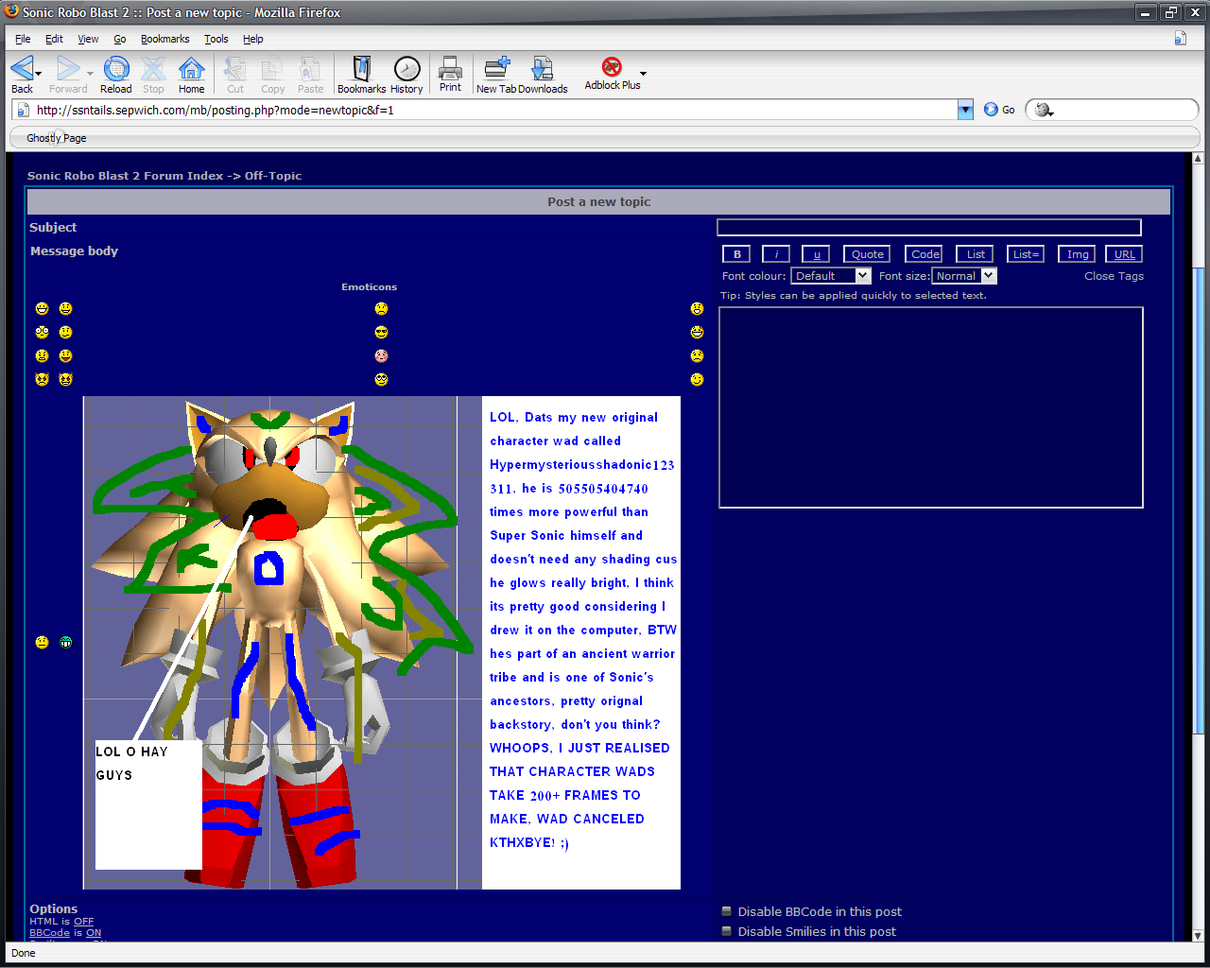1210x968 pixels.
Task: Open the Bookmarks sidebar icon
Action: click(x=361, y=70)
